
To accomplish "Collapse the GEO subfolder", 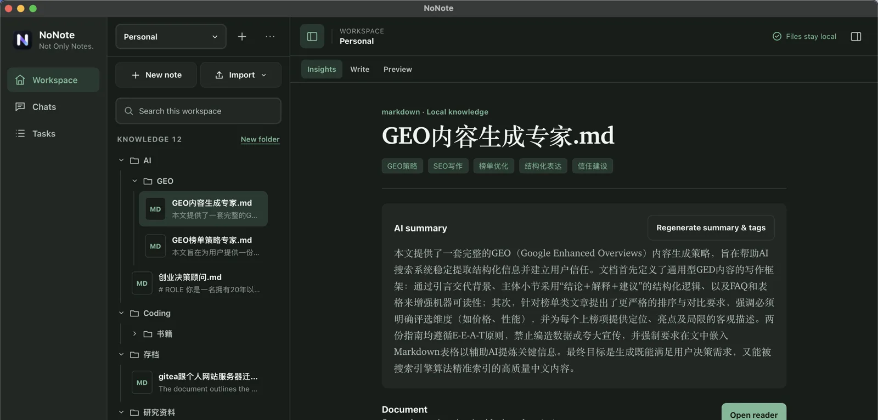I will pos(134,181).
